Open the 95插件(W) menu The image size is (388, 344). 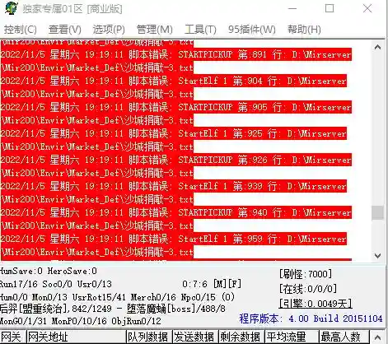(252, 30)
